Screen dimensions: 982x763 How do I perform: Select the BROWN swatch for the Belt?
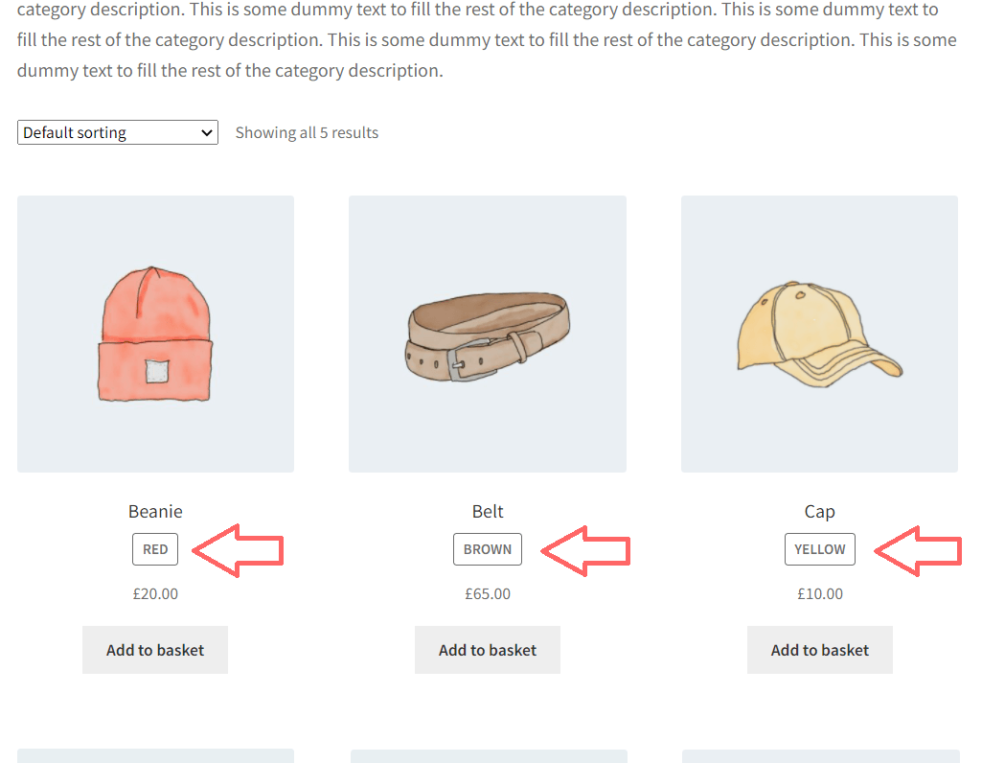click(487, 549)
